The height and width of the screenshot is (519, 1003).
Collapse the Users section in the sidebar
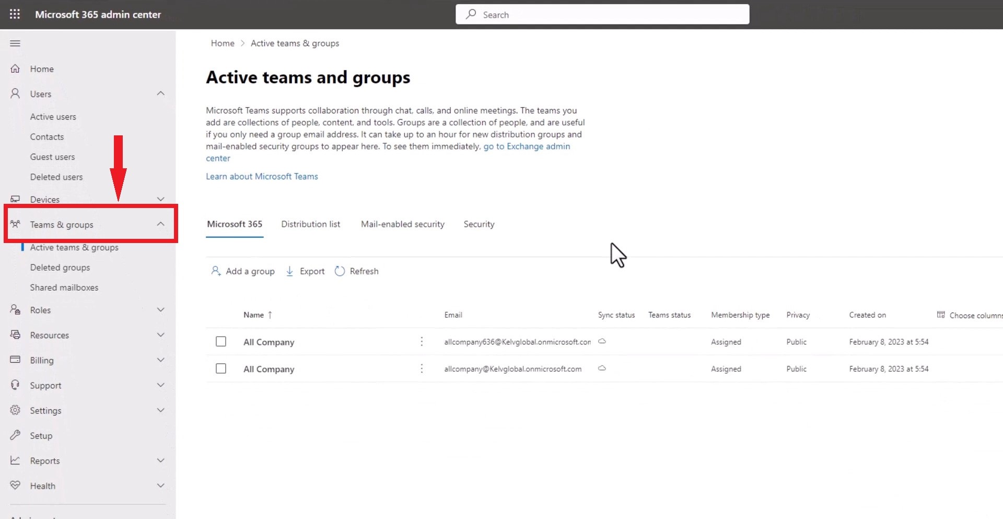coord(161,94)
